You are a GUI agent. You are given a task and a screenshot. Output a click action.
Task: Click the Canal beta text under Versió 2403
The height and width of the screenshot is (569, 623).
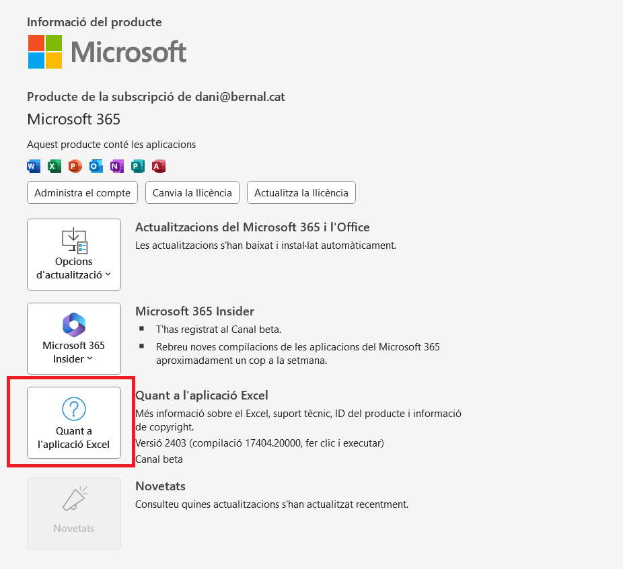click(159, 459)
